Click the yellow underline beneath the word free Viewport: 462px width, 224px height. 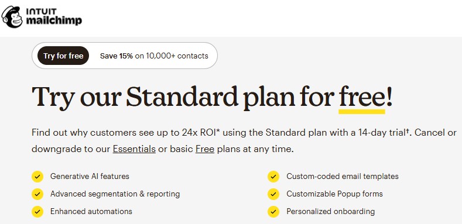362,112
